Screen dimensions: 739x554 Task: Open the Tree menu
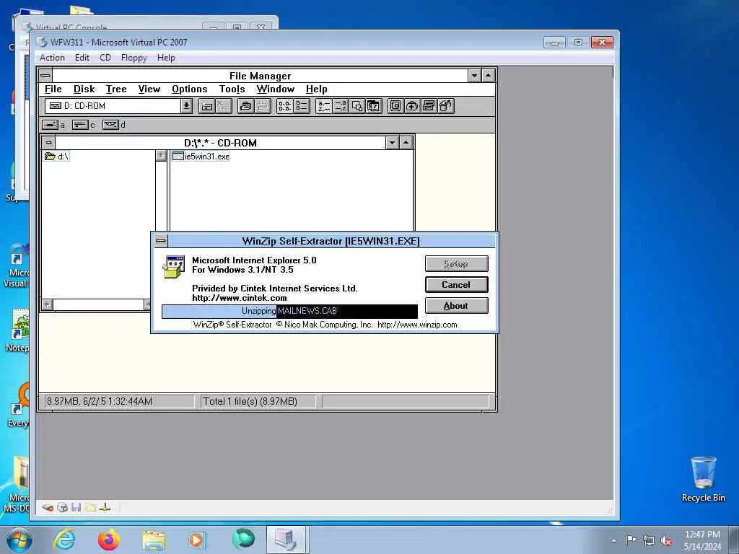[x=116, y=89]
